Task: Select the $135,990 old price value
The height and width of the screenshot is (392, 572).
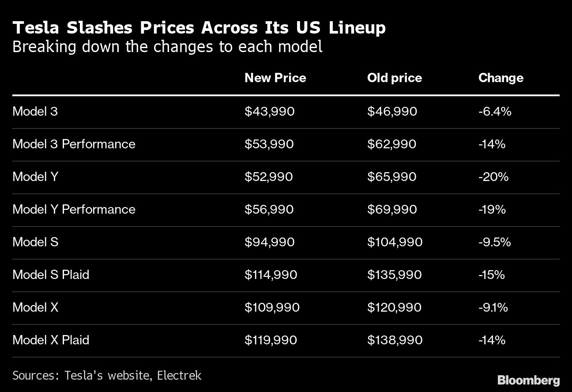Action: coord(395,275)
